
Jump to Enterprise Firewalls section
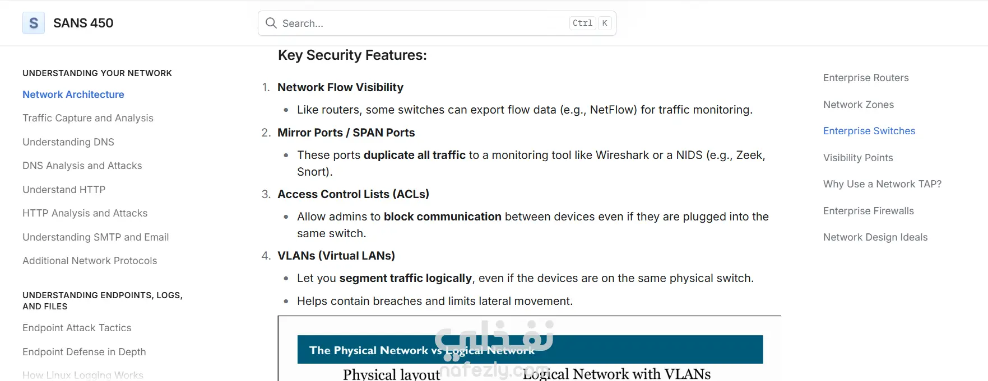(869, 211)
